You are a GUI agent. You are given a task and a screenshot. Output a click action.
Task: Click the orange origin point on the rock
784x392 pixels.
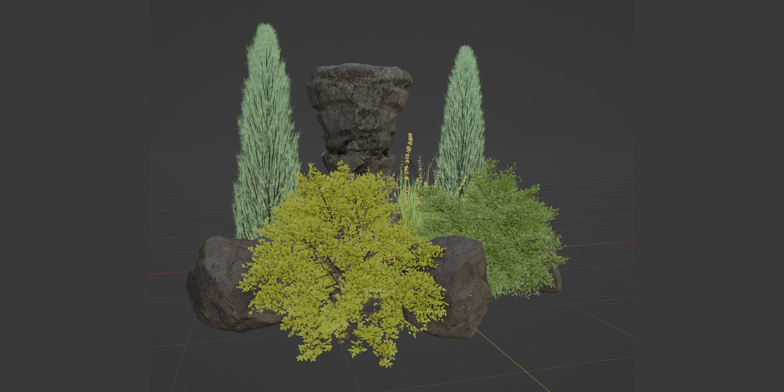[x=470, y=296]
